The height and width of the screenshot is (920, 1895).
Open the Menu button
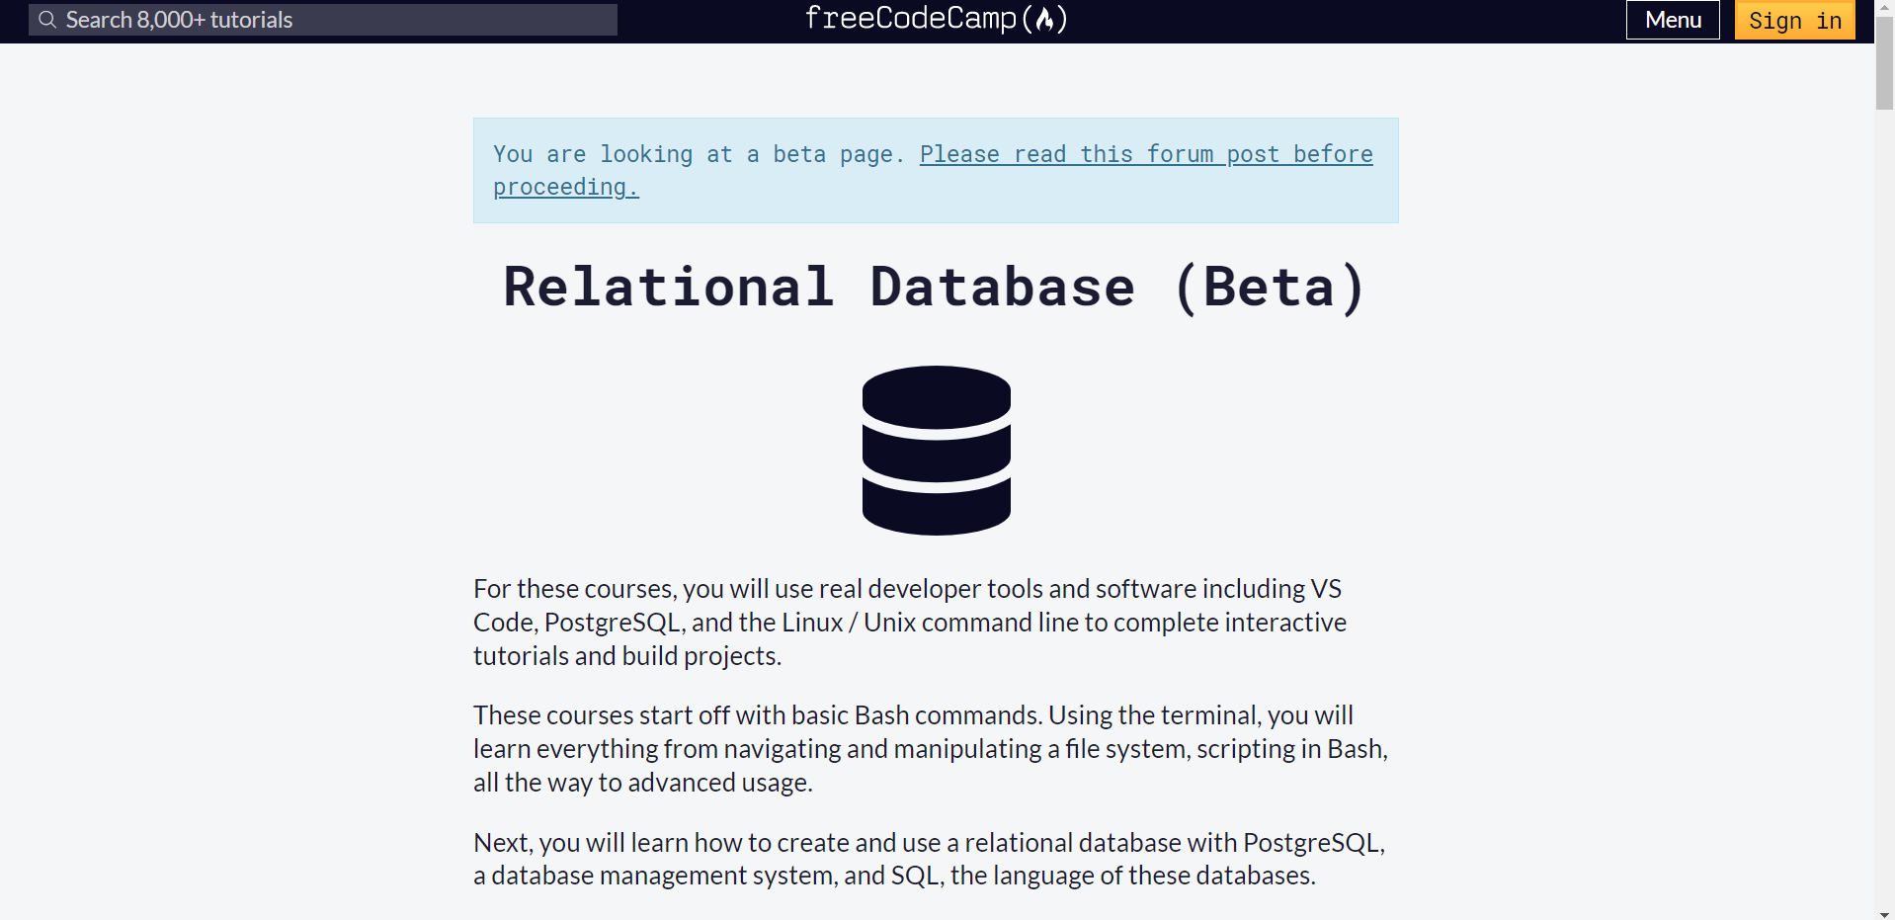[1673, 20]
